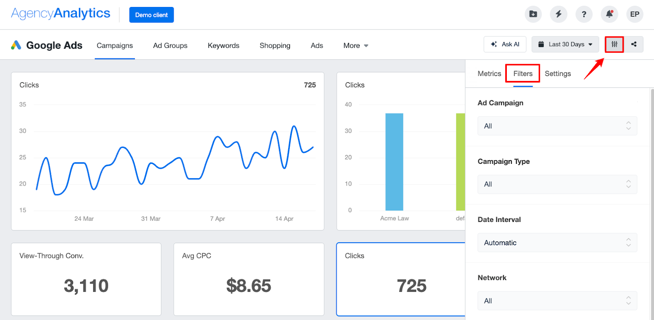654x320 pixels.
Task: Open the help question mark icon
Action: 584,14
